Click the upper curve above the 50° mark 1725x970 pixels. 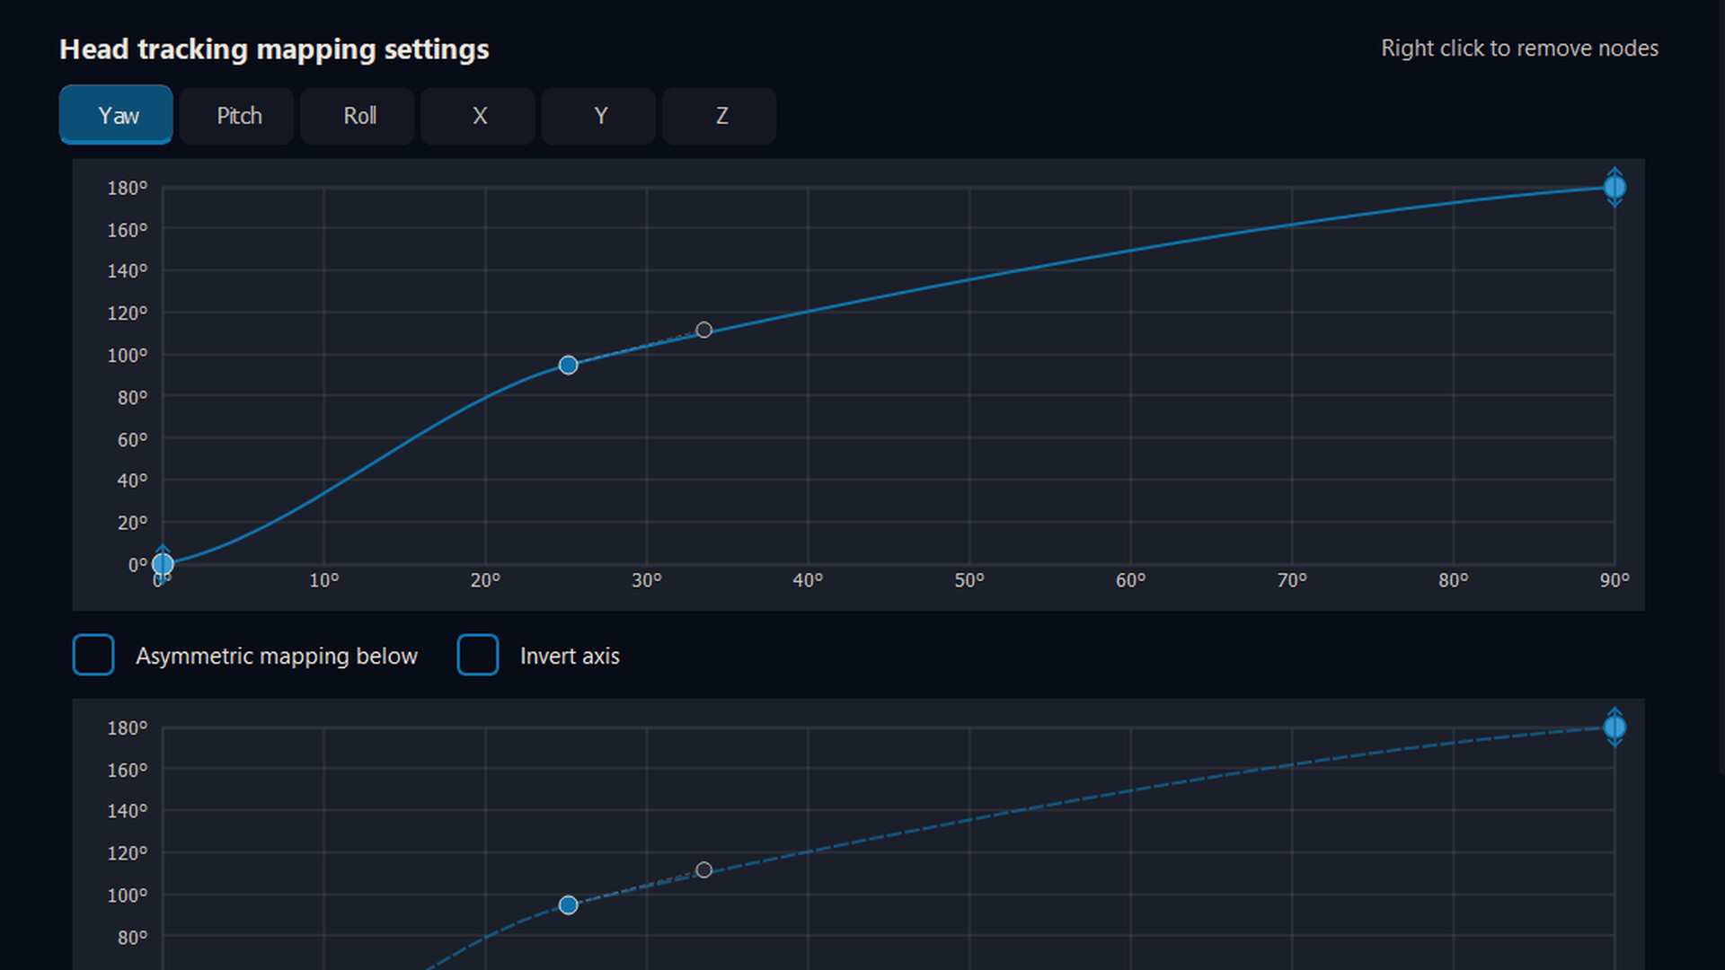969,279
